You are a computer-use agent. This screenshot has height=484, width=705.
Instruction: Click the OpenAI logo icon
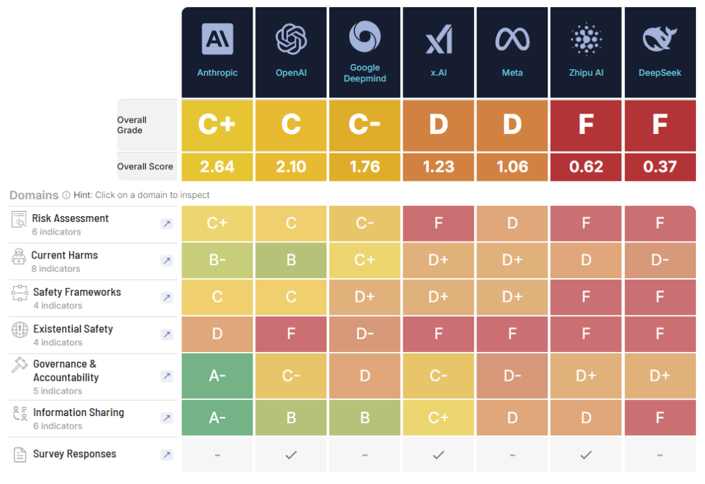point(291,39)
